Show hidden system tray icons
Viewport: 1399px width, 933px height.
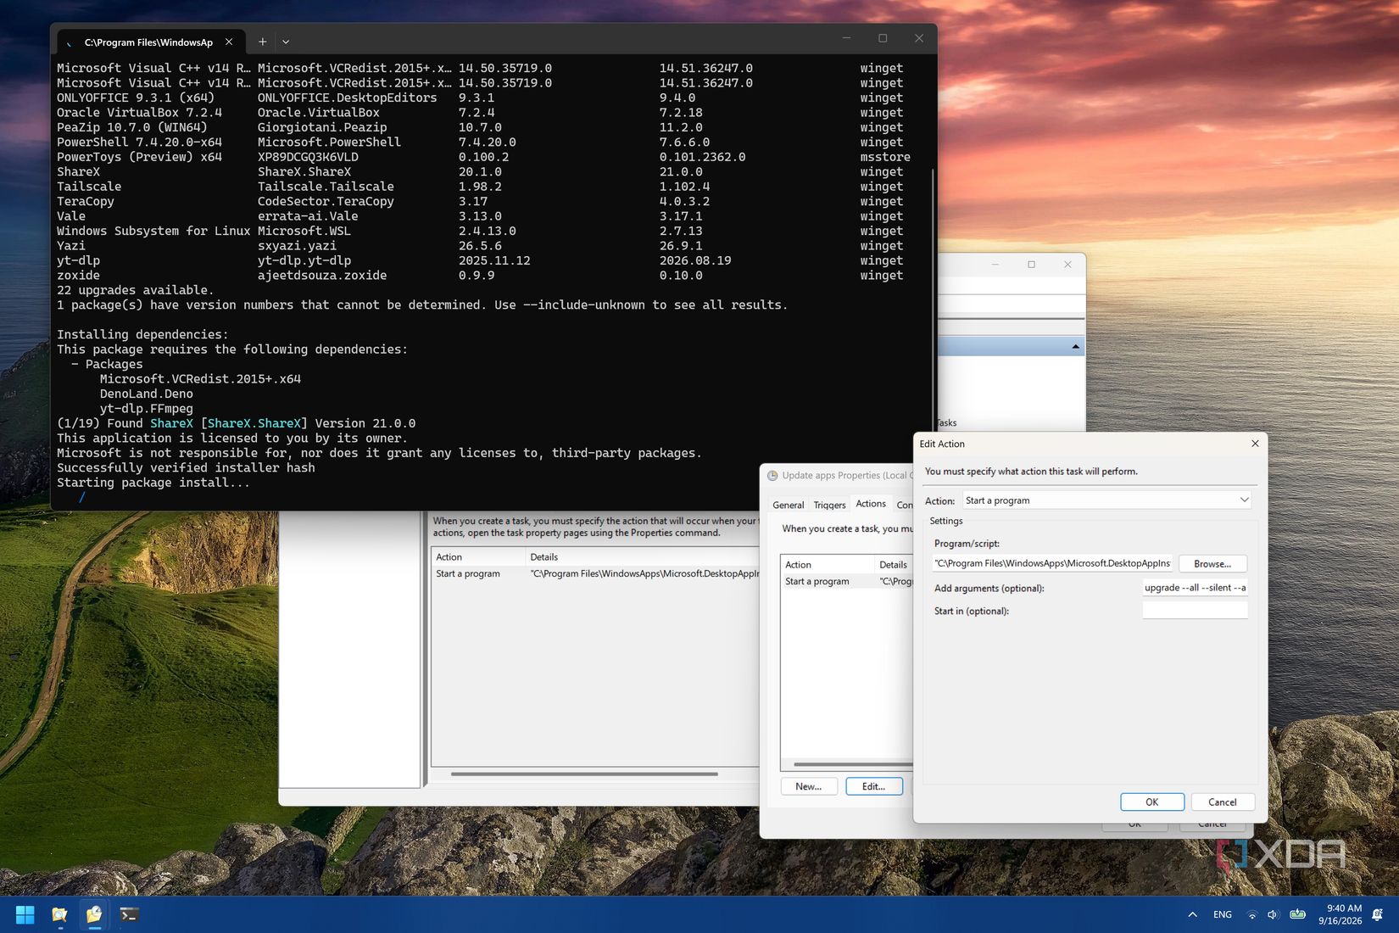coord(1192,914)
